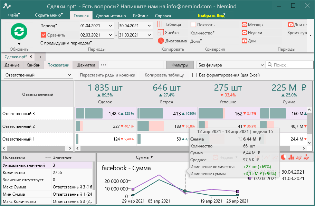Check Без форматирования (для Excel)
The height and width of the screenshot is (206, 315).
tap(195, 75)
